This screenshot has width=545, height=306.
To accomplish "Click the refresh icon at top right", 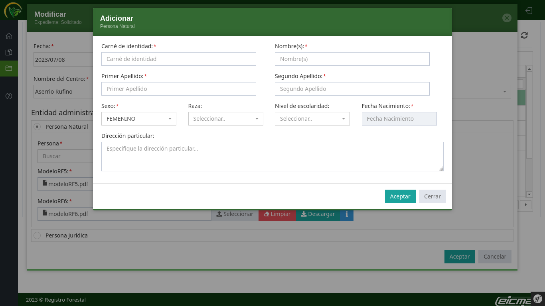I will (524, 35).
